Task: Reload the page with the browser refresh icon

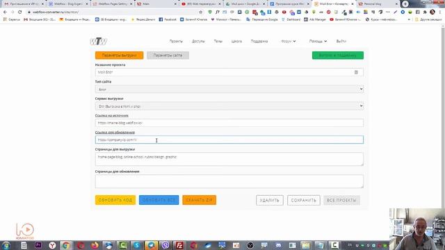Action: click(x=20, y=12)
